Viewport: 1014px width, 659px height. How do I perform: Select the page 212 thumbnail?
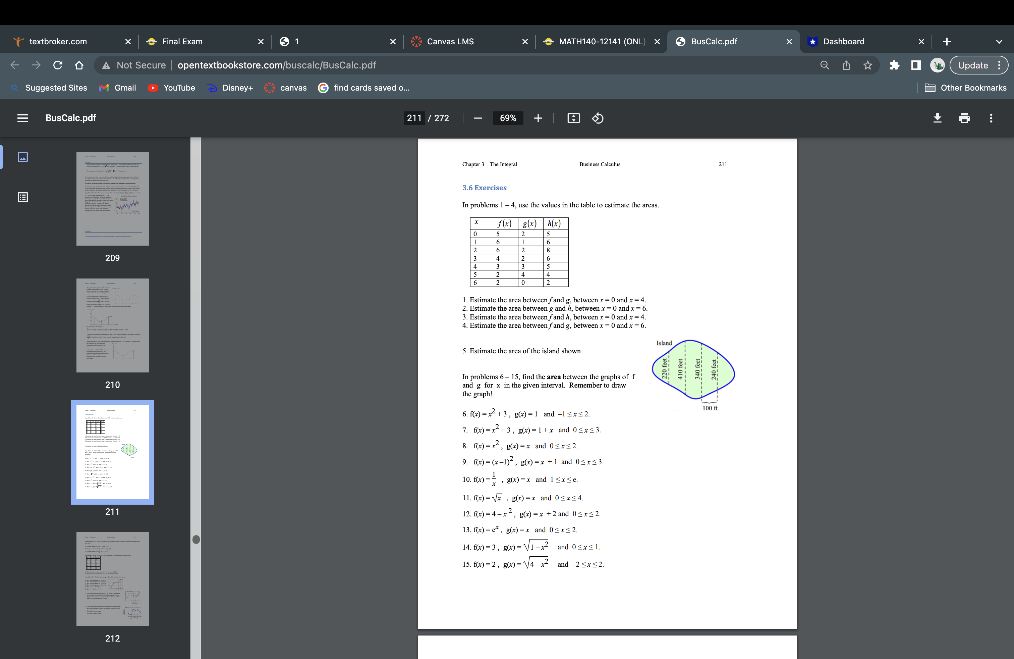[x=112, y=579]
